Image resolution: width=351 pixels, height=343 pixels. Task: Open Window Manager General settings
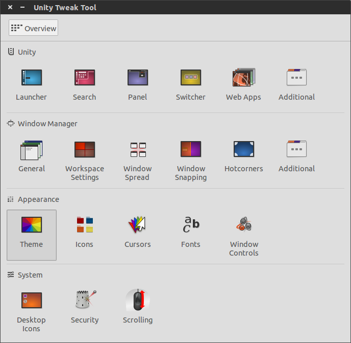click(32, 150)
